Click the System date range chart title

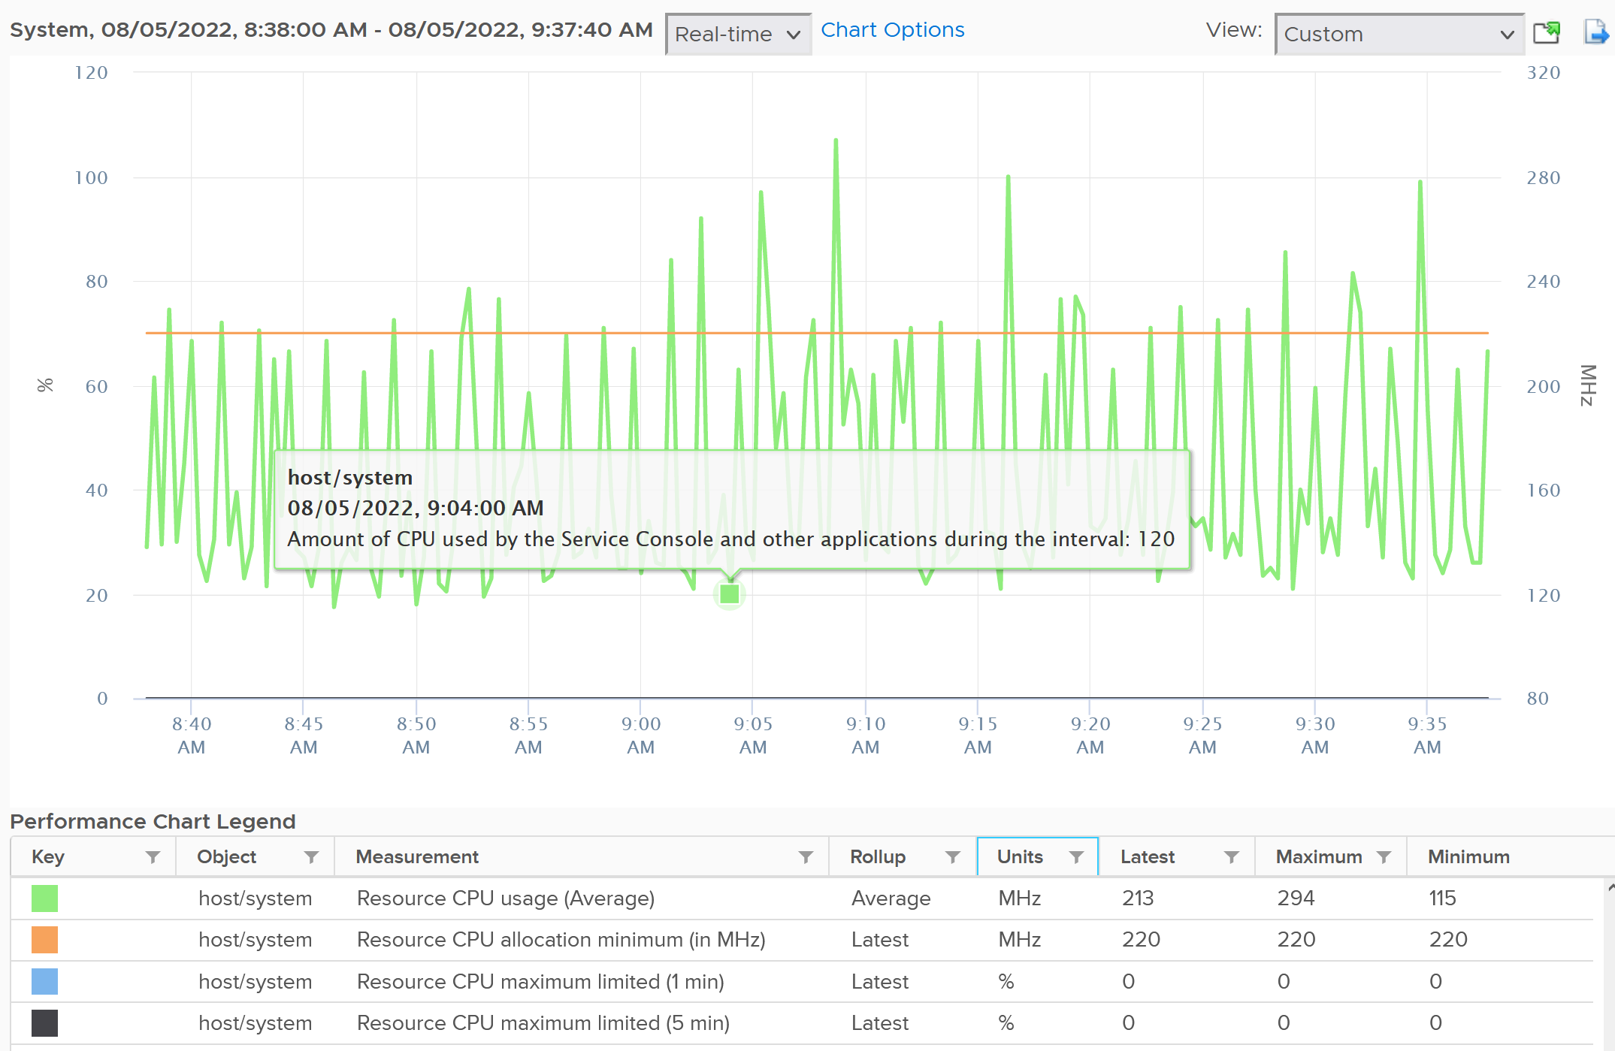(x=331, y=30)
